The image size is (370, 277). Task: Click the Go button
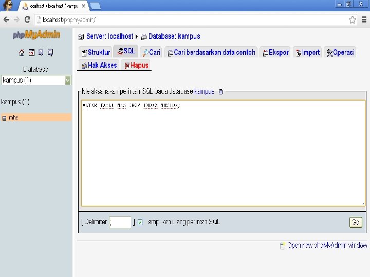(x=356, y=222)
